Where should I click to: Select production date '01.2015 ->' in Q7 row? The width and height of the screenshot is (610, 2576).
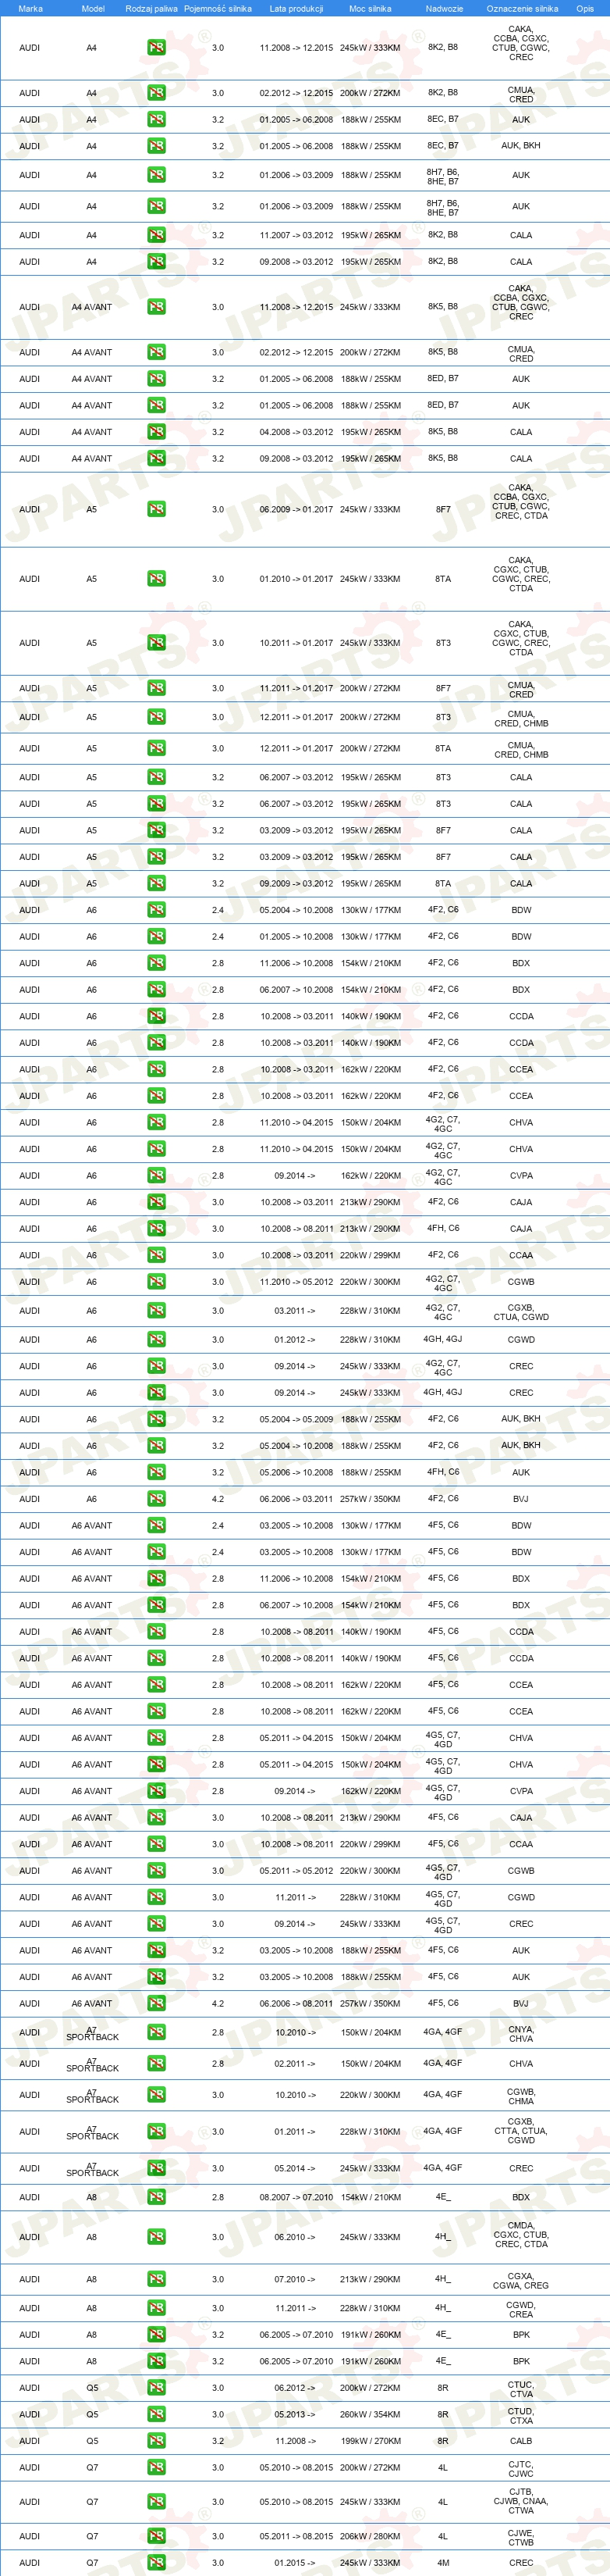[x=295, y=2563]
